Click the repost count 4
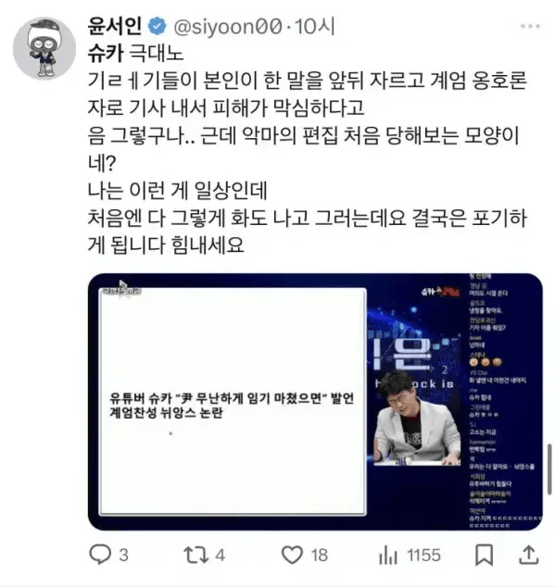Viewport: 556px width, 588px height. [x=221, y=556]
